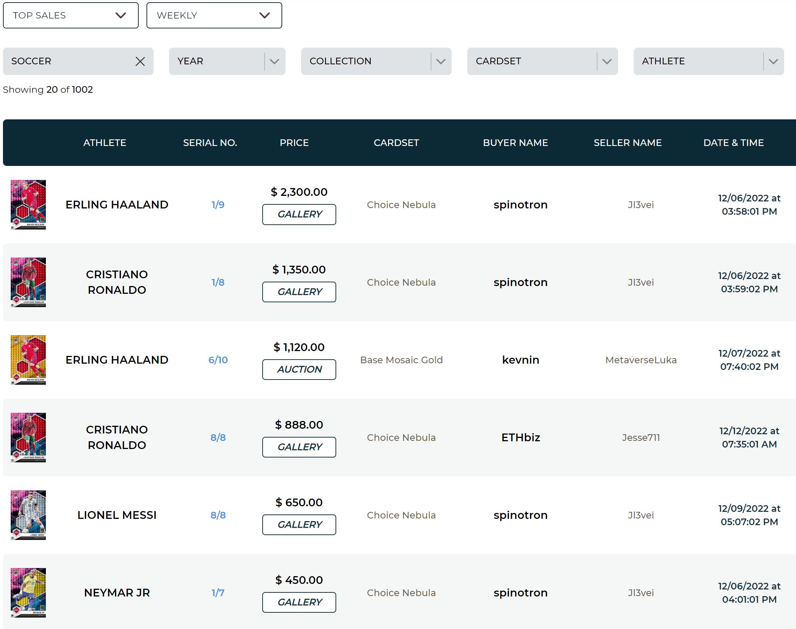The image size is (796, 629).
Task: Click Cristiano Ronaldo 1/8 card thumbnail
Action: click(x=28, y=282)
